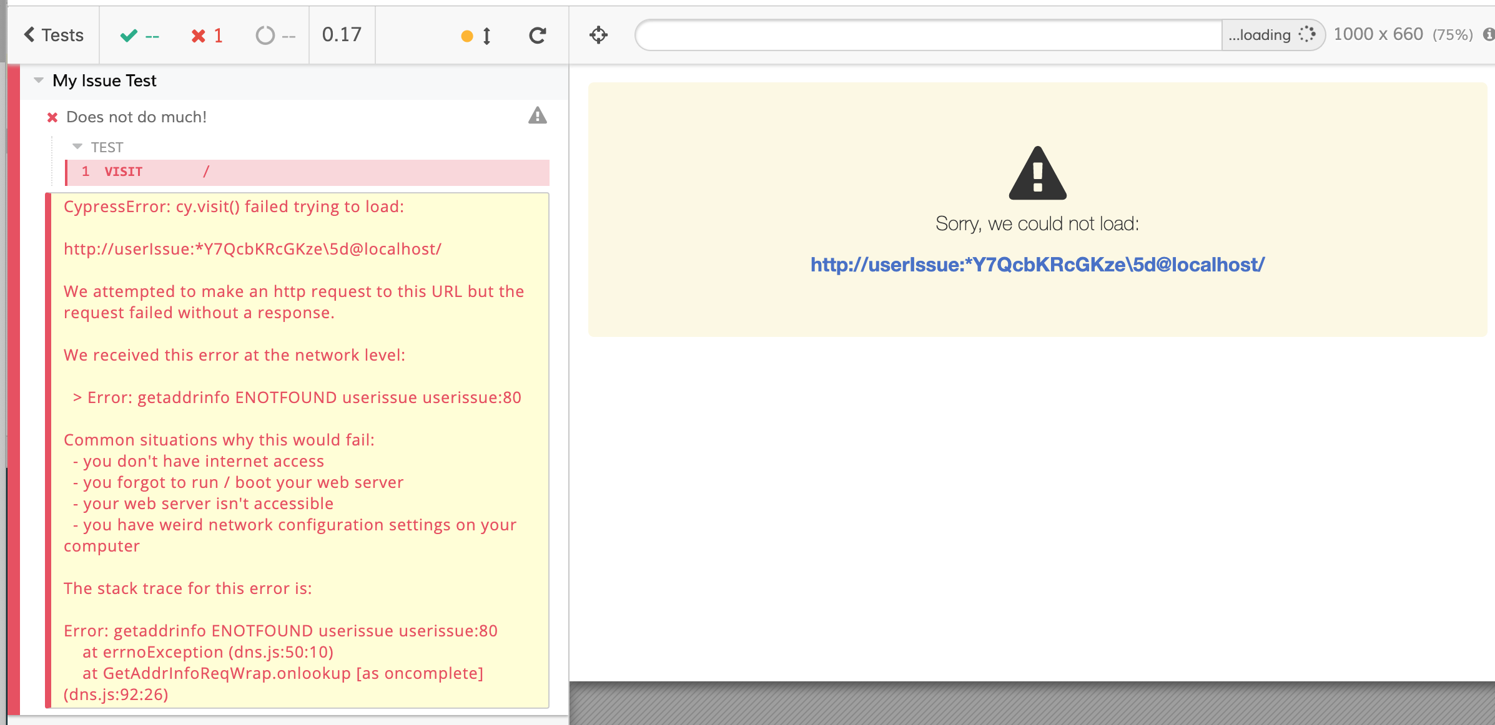Click the crosshair selector tool icon
1495x725 pixels.
pos(598,35)
